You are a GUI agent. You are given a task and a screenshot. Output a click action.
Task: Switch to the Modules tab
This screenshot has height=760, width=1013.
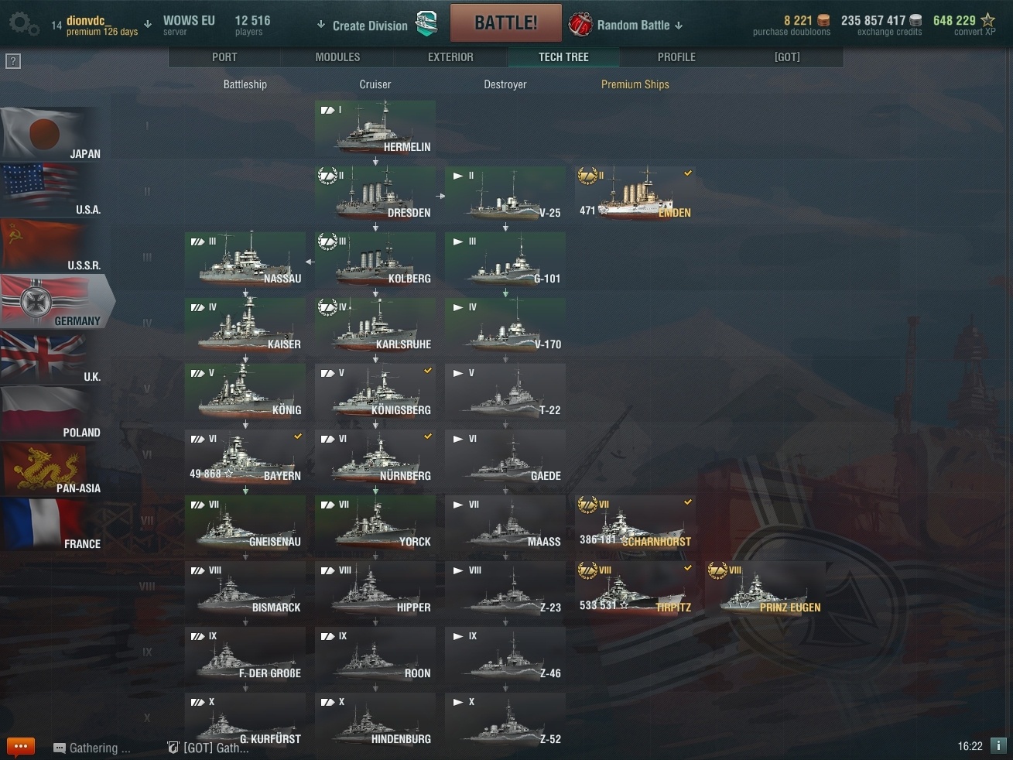click(337, 57)
